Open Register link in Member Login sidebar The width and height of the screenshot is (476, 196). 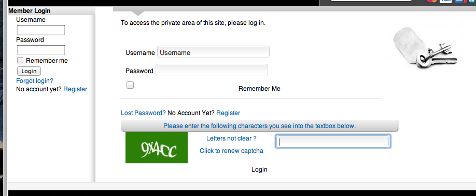click(x=75, y=89)
